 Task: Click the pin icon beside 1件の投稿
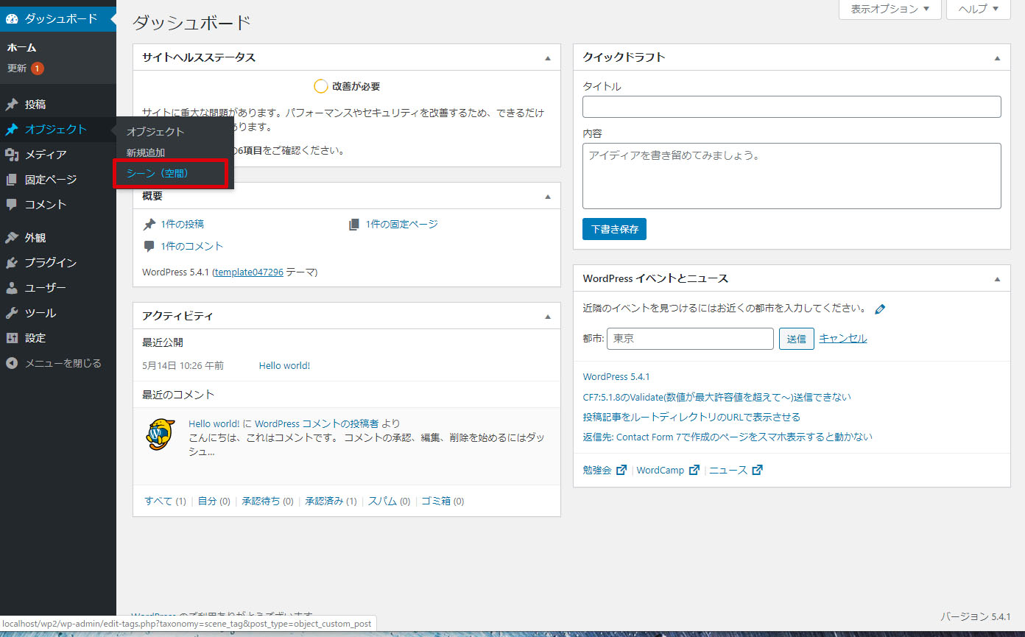149,225
